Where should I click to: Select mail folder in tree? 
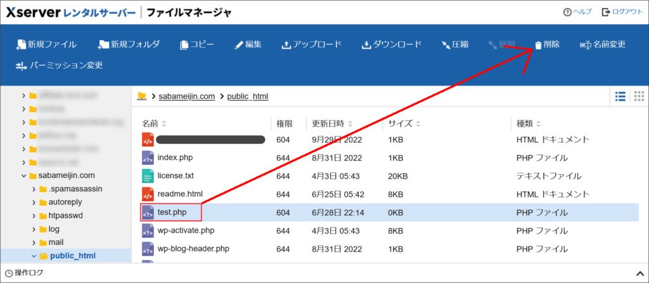pos(56,242)
